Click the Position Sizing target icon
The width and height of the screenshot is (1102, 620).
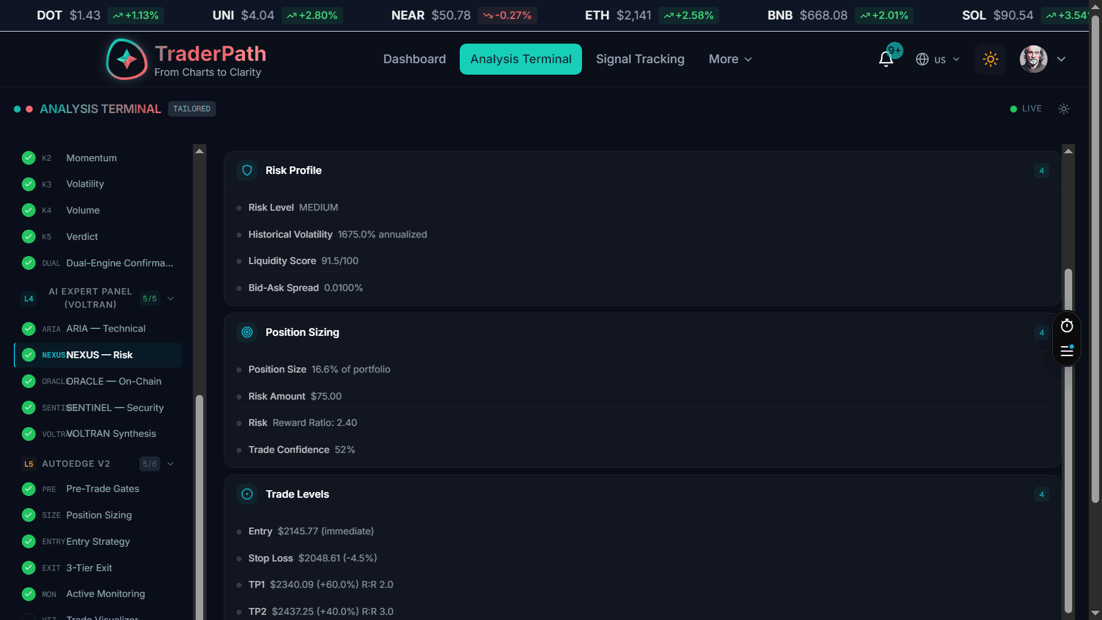[x=247, y=332]
